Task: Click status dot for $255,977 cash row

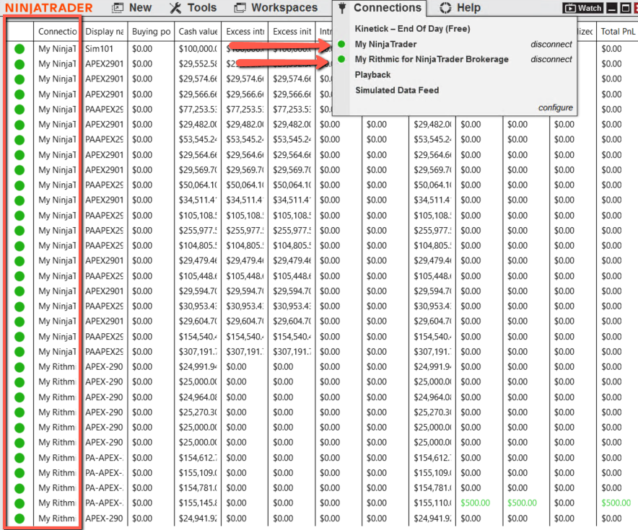Action: (19, 231)
